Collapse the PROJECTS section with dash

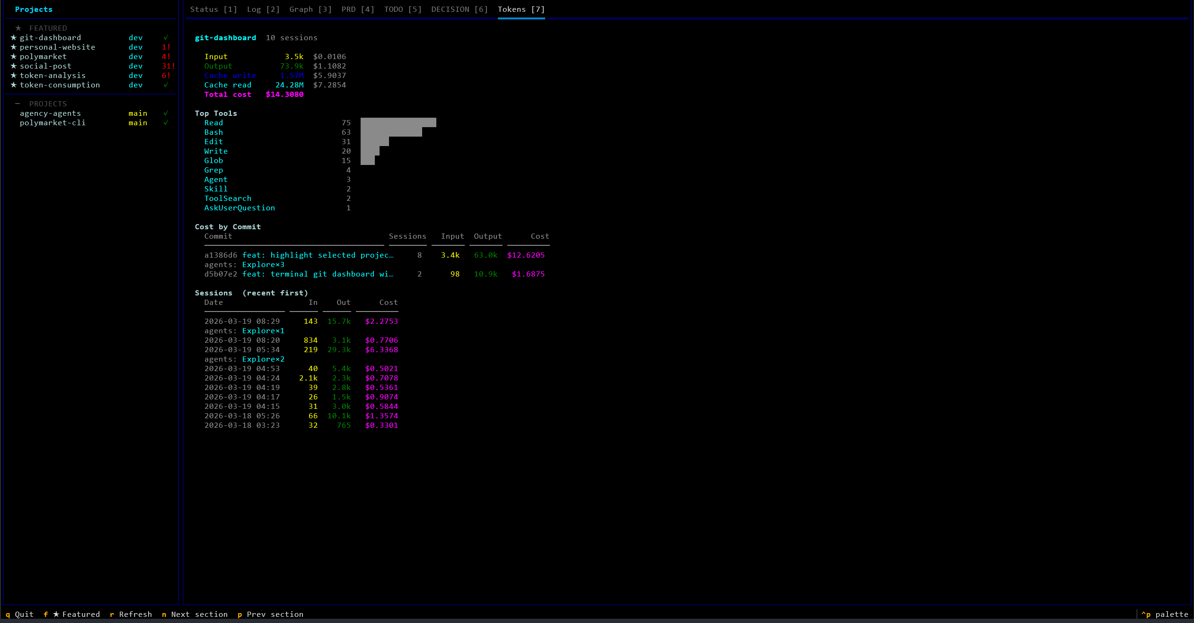(18, 104)
